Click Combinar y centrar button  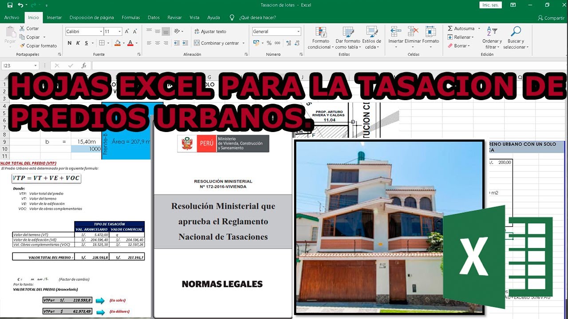217,43
